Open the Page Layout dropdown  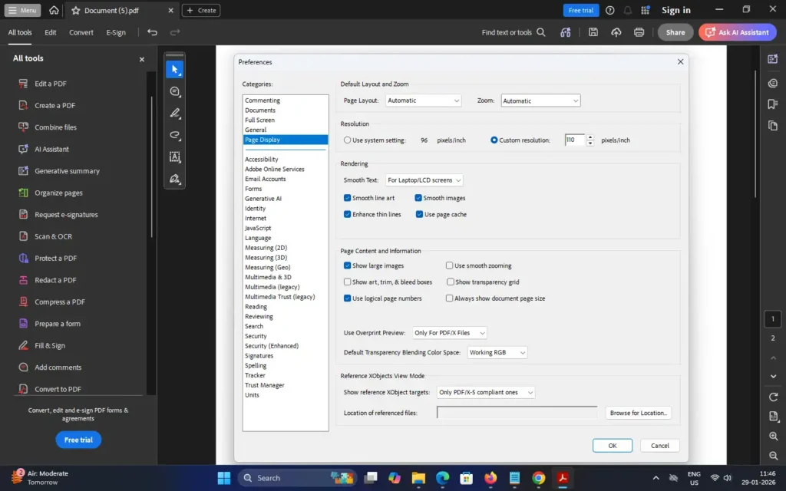(x=423, y=100)
